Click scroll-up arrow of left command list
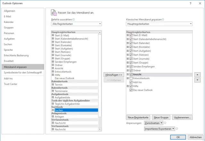 [x=100, y=33]
